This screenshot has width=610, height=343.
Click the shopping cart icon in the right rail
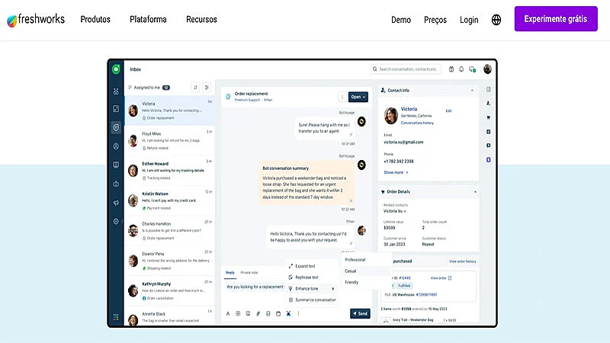(488, 117)
